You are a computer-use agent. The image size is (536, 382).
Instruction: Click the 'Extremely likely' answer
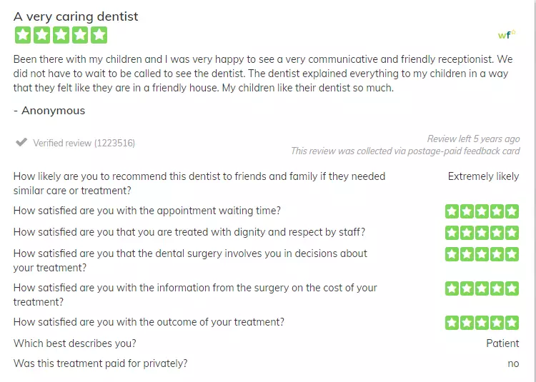click(483, 176)
